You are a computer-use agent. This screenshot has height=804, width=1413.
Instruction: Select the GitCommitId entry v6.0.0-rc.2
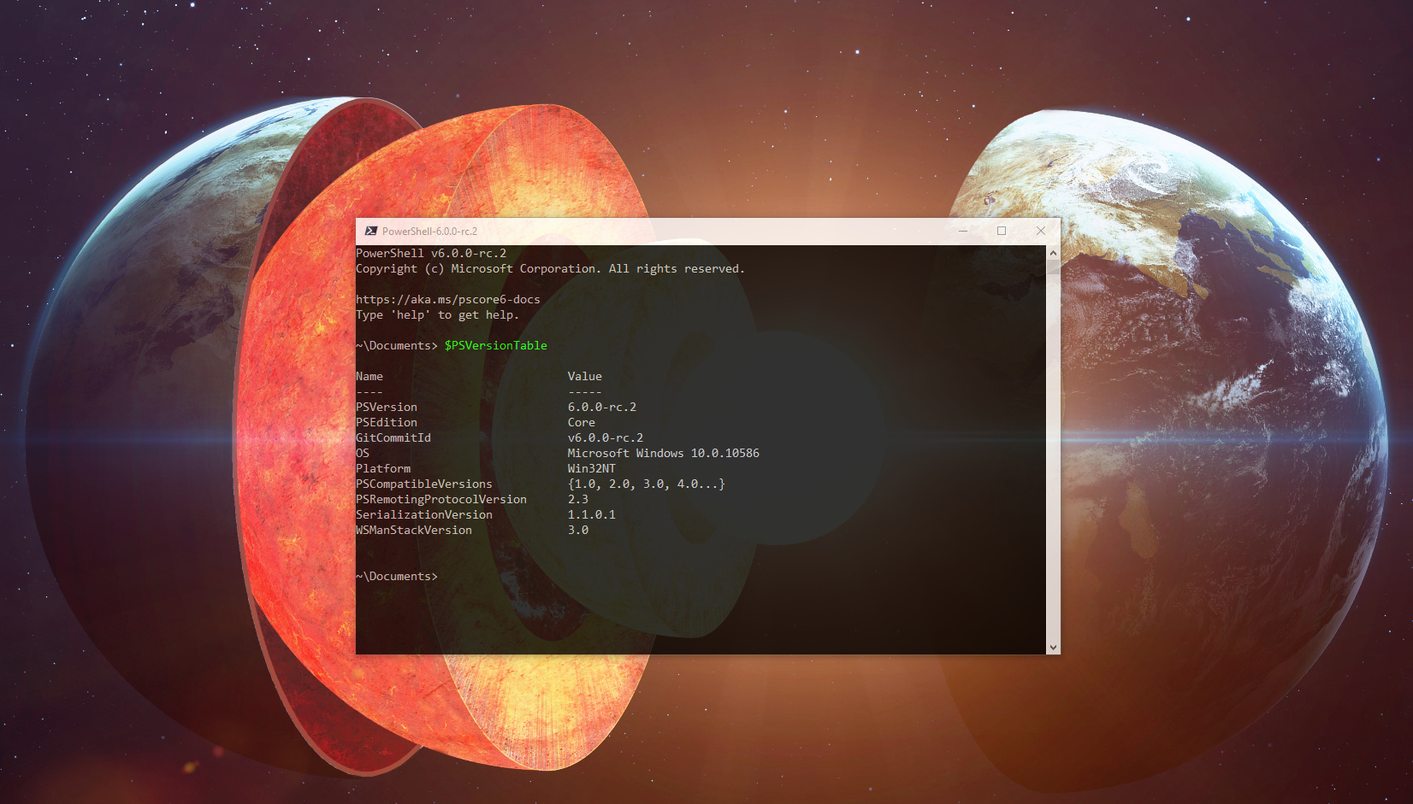[605, 437]
